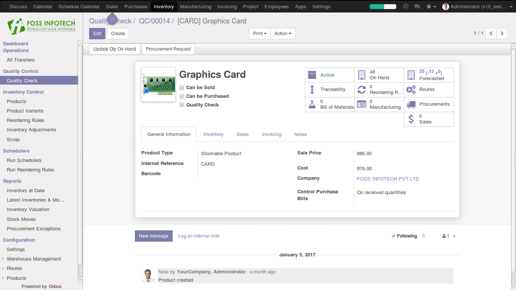The width and height of the screenshot is (516, 290).
Task: Click the On Hand building icon
Action: pyautogui.click(x=362, y=75)
